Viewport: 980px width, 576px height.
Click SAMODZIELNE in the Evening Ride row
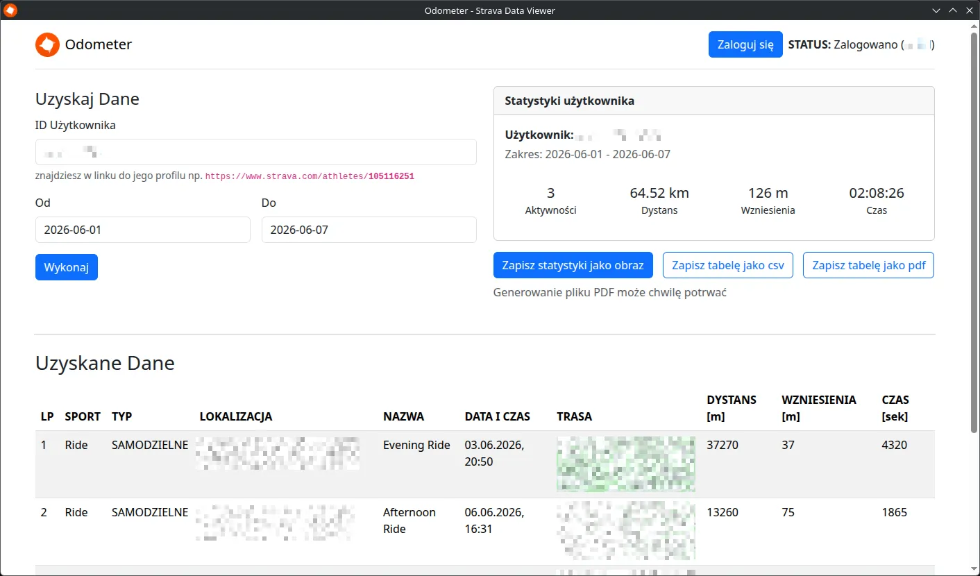click(150, 446)
